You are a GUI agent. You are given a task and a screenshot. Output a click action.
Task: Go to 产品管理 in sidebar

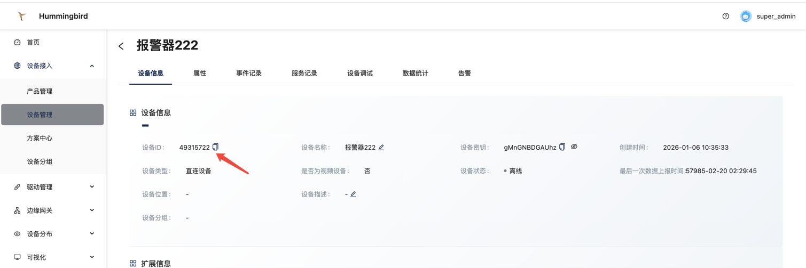tap(40, 92)
